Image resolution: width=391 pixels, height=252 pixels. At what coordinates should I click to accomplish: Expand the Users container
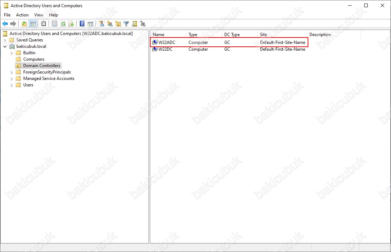tap(11, 85)
